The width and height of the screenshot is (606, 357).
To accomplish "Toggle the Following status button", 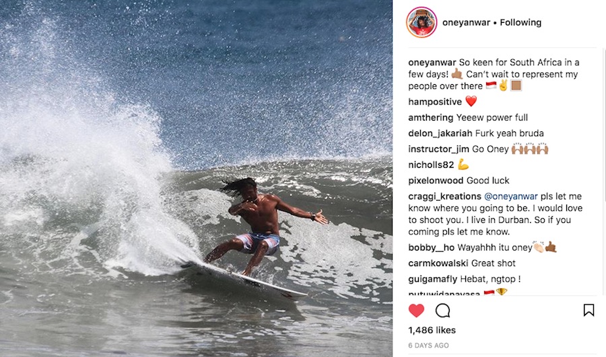I will 520,22.
